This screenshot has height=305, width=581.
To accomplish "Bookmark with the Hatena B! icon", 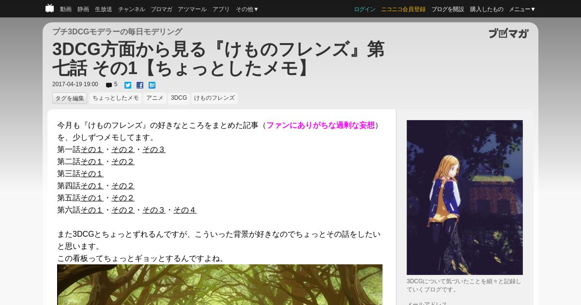I will [152, 85].
